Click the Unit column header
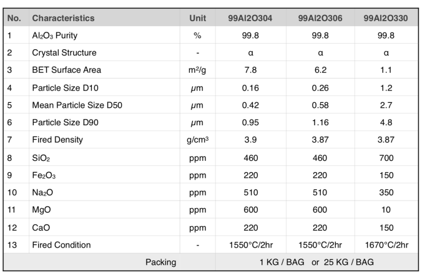Image resolution: width=425 pixels, height=273 pixels. click(x=197, y=18)
